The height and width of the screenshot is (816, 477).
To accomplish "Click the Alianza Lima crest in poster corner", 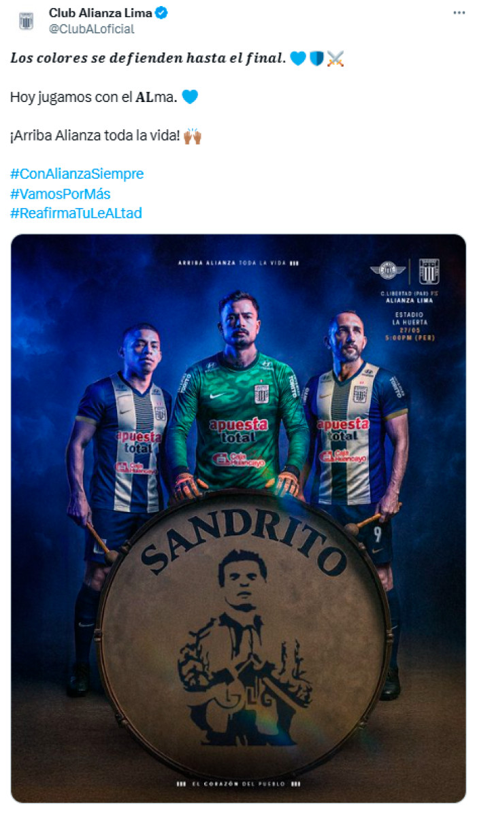I will click(x=429, y=271).
